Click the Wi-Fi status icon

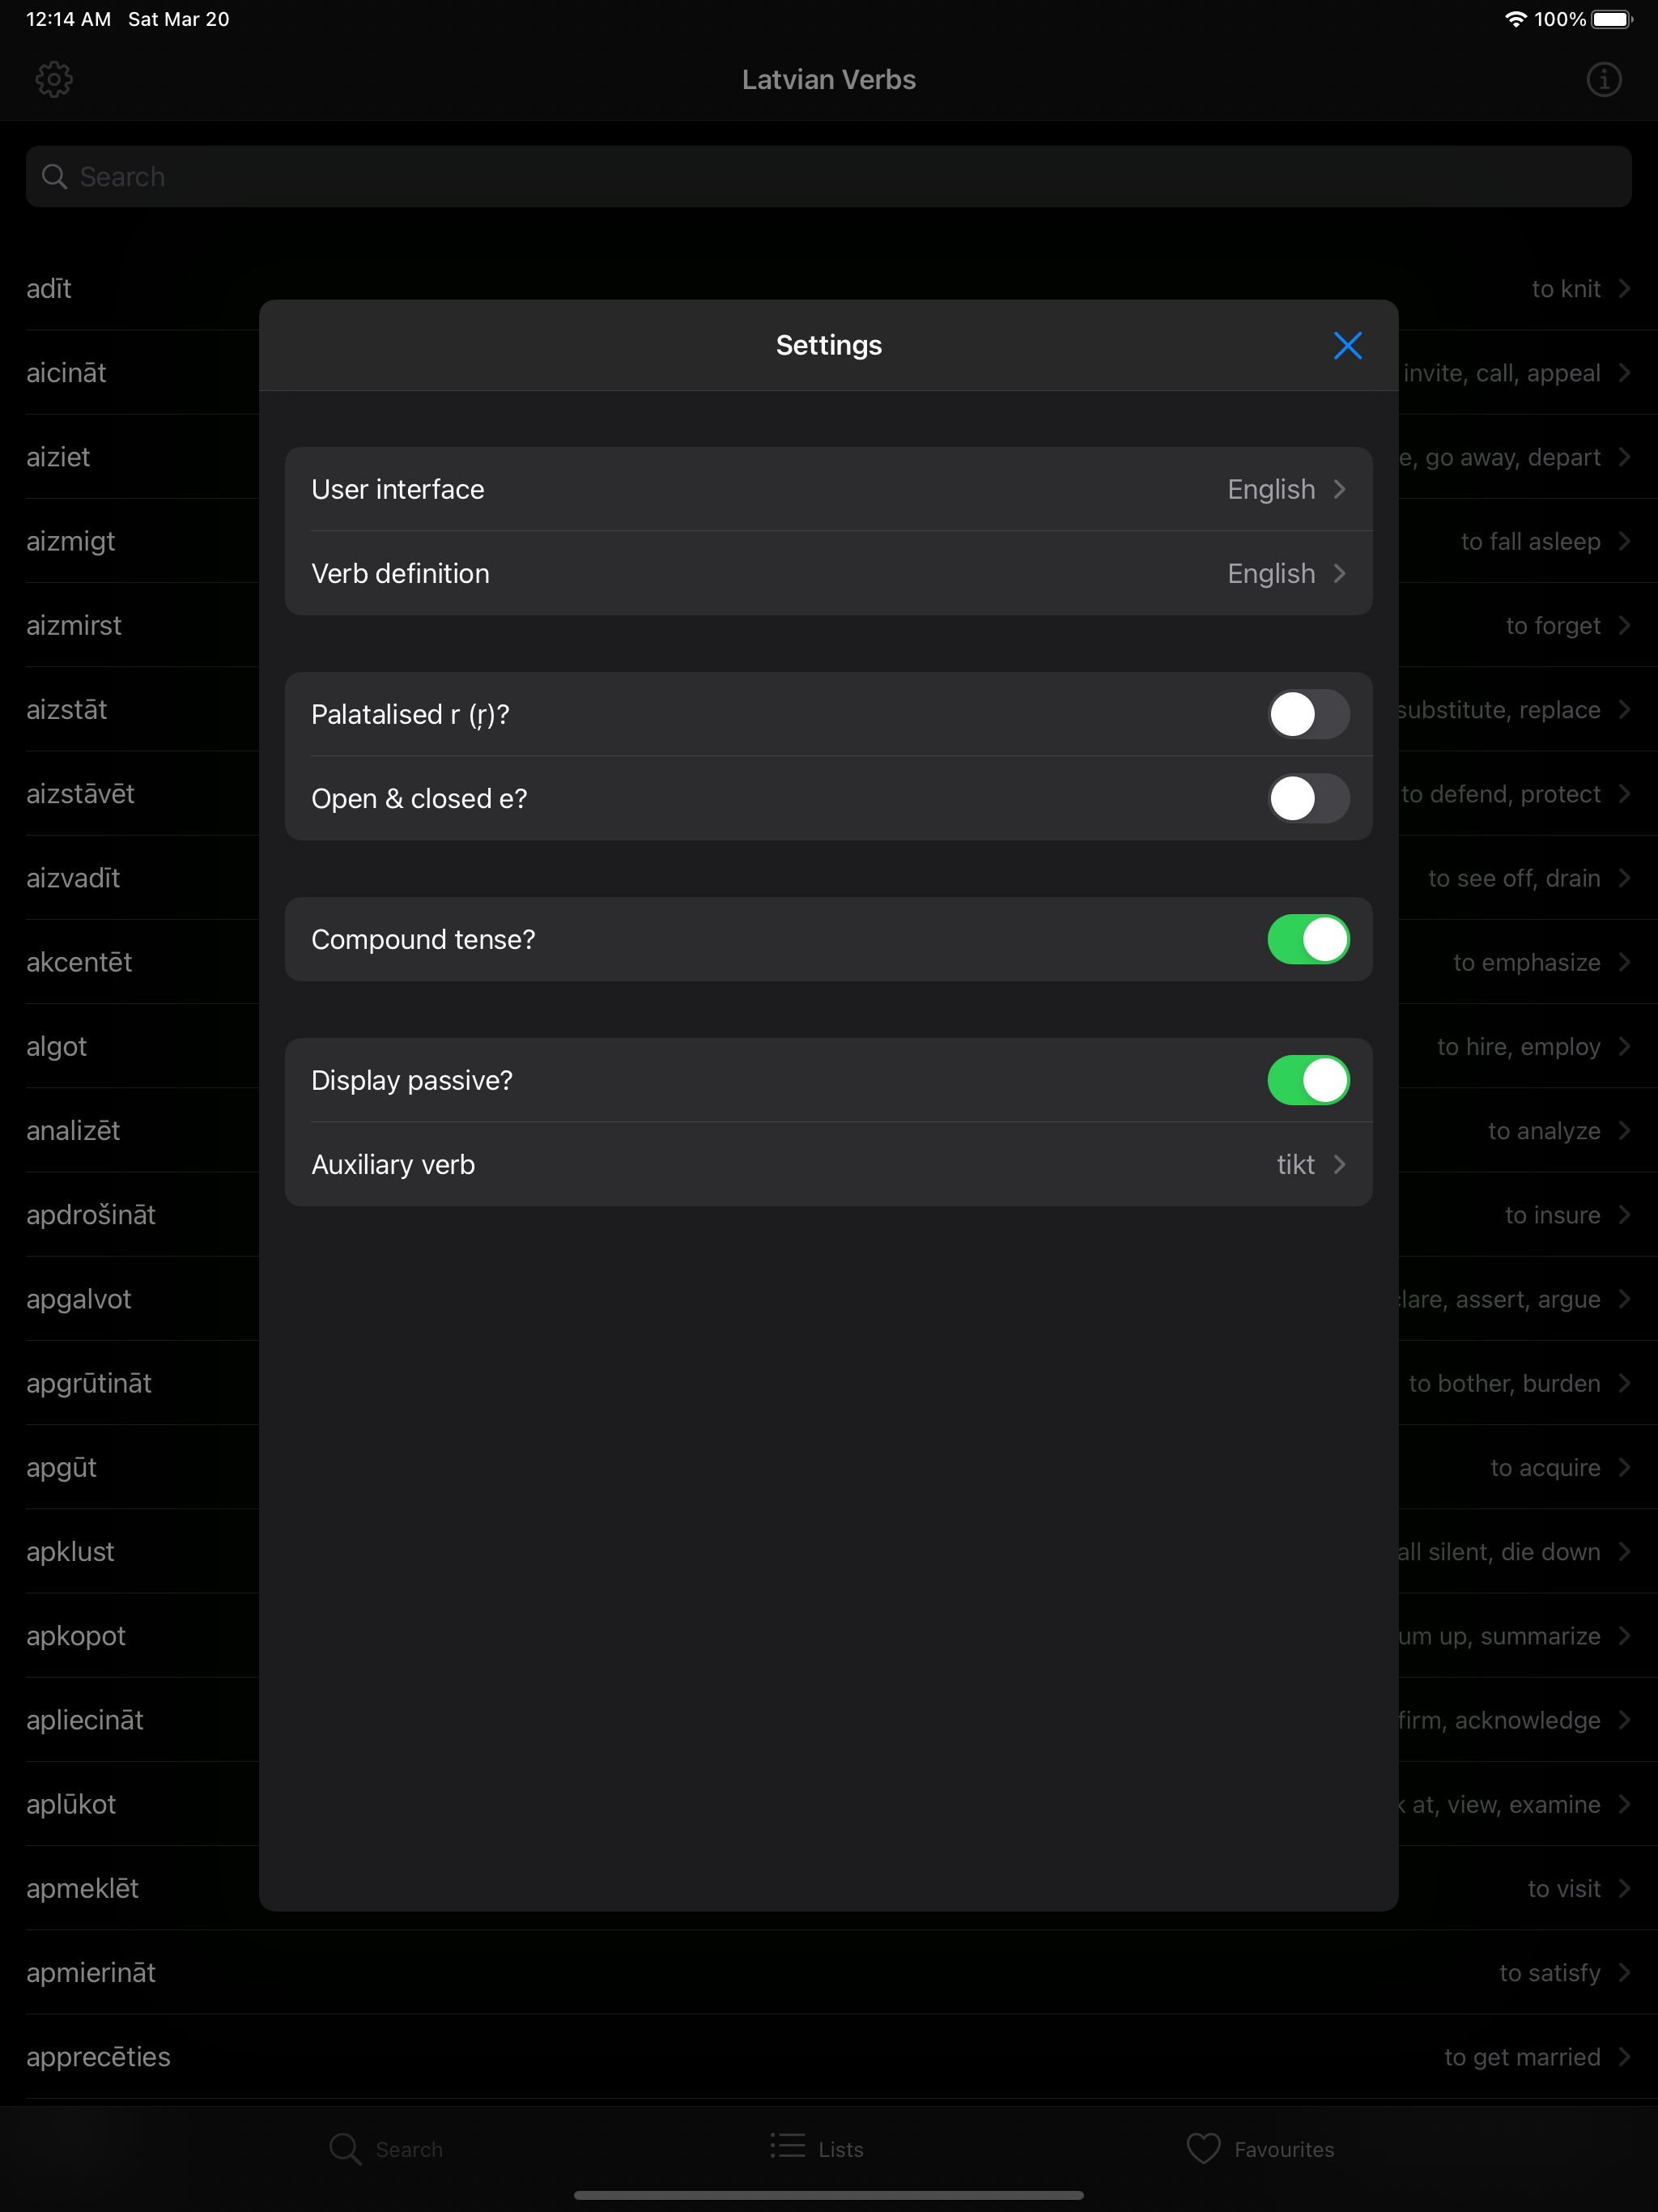click(1515, 18)
